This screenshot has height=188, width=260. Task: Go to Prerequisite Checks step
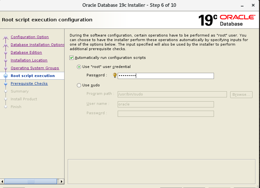click(x=29, y=83)
